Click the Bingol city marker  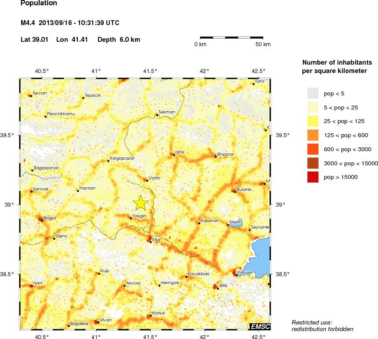point(42,220)
